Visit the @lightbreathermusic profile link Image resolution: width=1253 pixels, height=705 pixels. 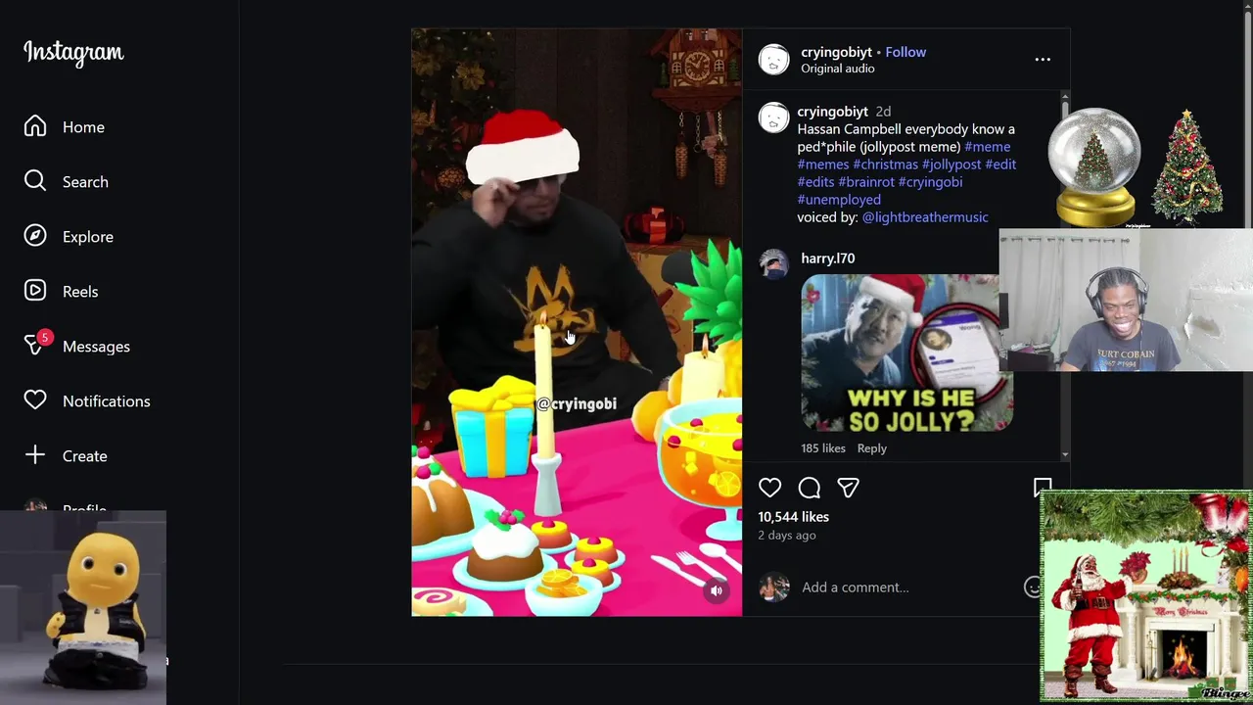click(x=925, y=217)
